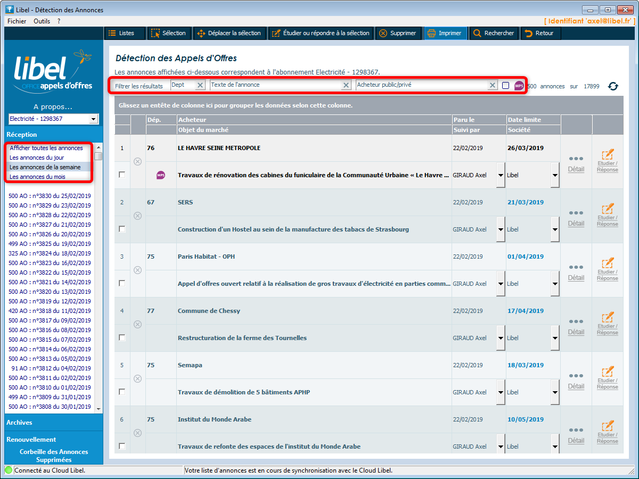This screenshot has height=479, width=639.
Task: Open Détail for Commune de Chessy
Action: [576, 327]
